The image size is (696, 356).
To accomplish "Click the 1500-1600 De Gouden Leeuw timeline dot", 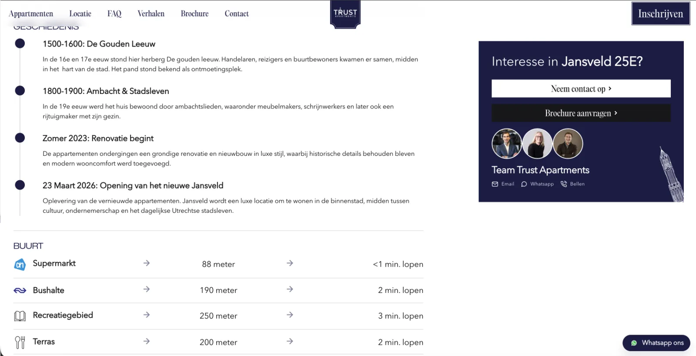I will point(20,44).
